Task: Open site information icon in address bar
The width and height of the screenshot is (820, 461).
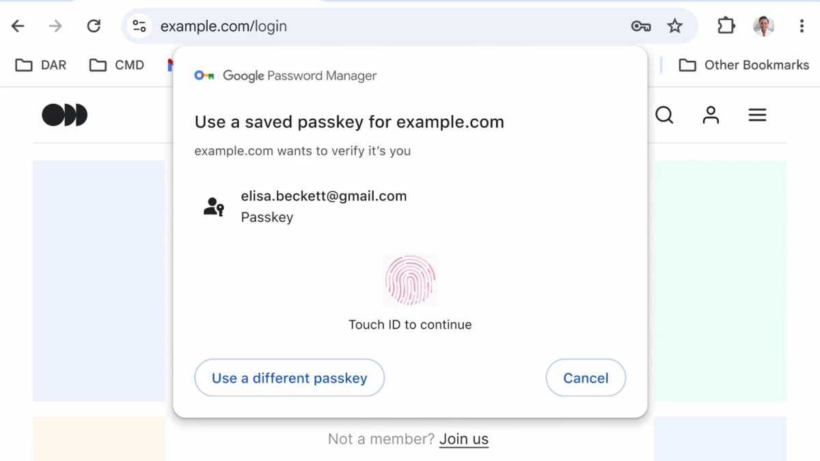Action: [x=139, y=26]
